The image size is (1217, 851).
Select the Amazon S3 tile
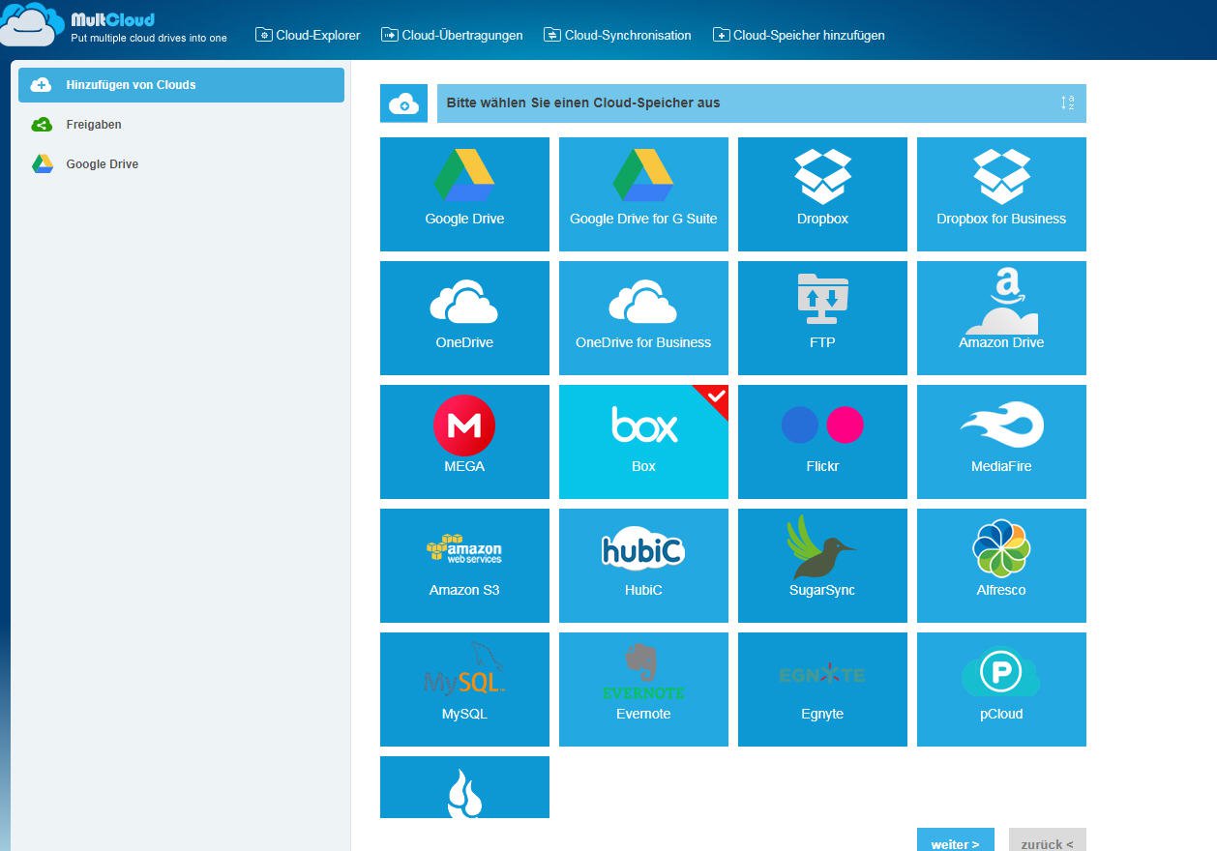point(464,565)
